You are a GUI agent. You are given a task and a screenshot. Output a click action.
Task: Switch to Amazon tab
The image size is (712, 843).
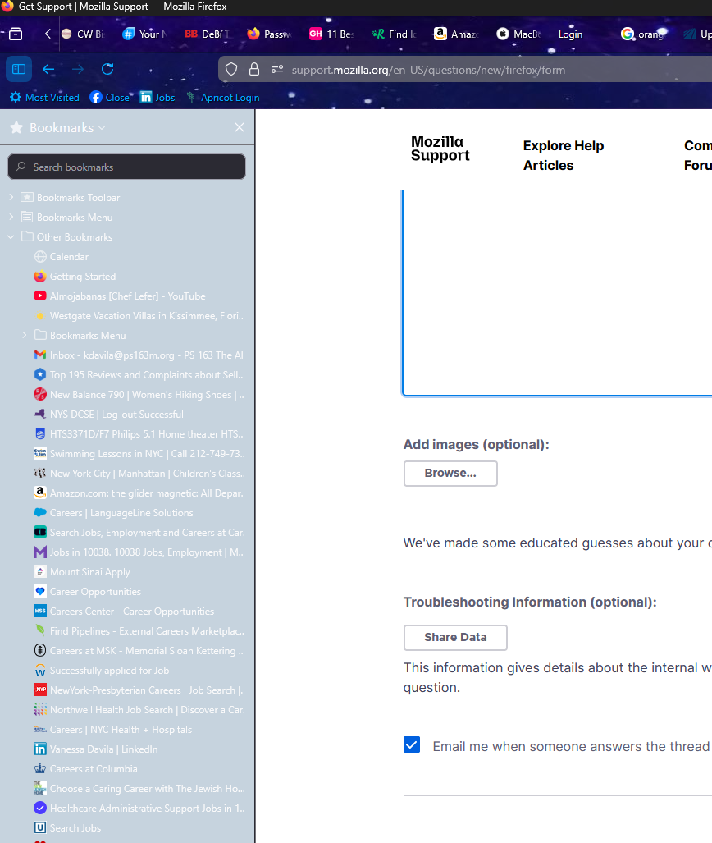[456, 34]
